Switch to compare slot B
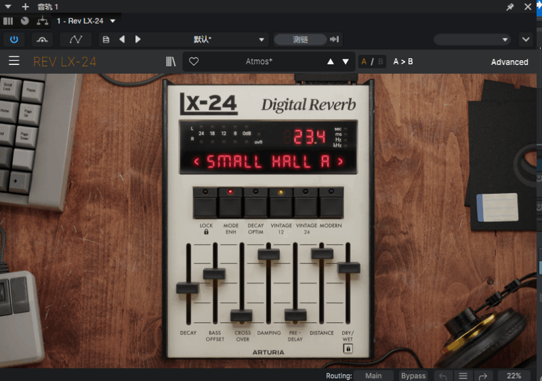This screenshot has width=542, height=381. [380, 62]
